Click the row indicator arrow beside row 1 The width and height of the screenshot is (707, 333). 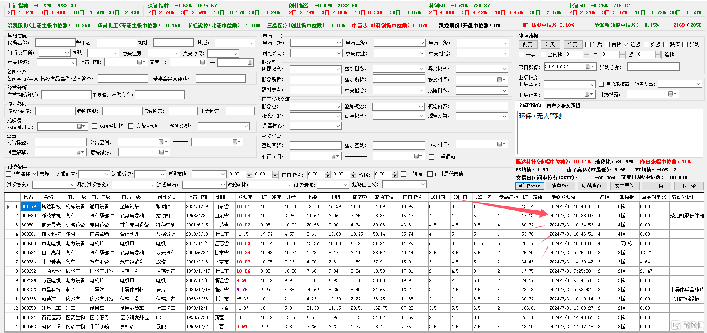(8, 206)
